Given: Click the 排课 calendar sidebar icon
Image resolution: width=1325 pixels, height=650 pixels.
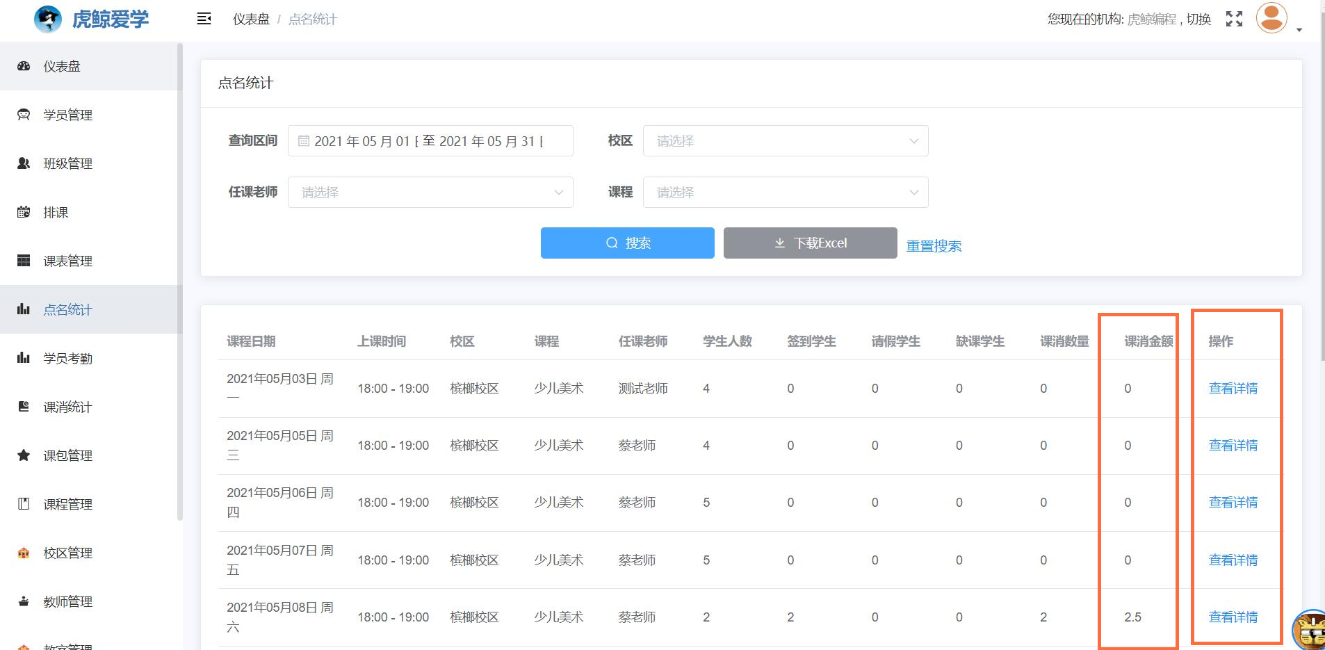Looking at the screenshot, I should [x=24, y=212].
